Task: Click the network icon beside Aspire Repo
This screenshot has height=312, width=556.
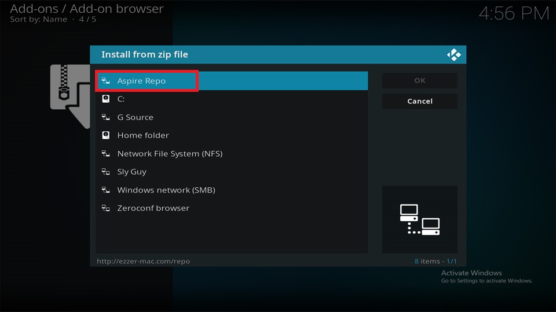Action: click(105, 81)
